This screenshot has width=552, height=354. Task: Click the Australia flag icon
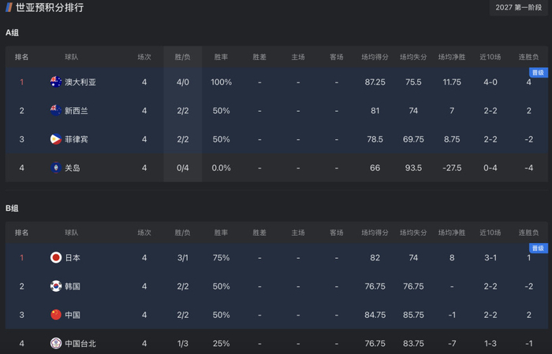56,82
